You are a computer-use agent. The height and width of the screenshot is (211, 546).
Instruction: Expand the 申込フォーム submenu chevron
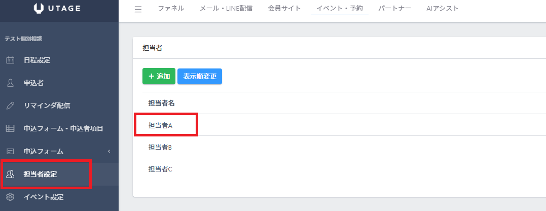point(109,151)
